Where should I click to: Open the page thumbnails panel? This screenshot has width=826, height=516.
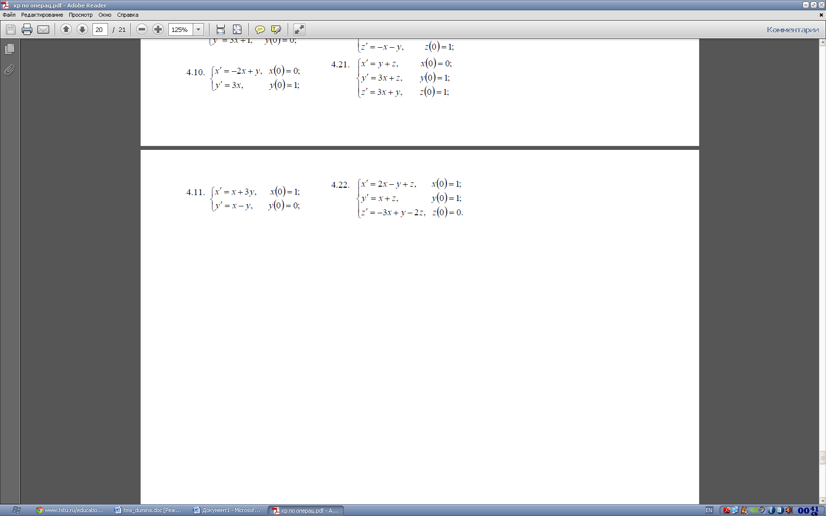9,49
